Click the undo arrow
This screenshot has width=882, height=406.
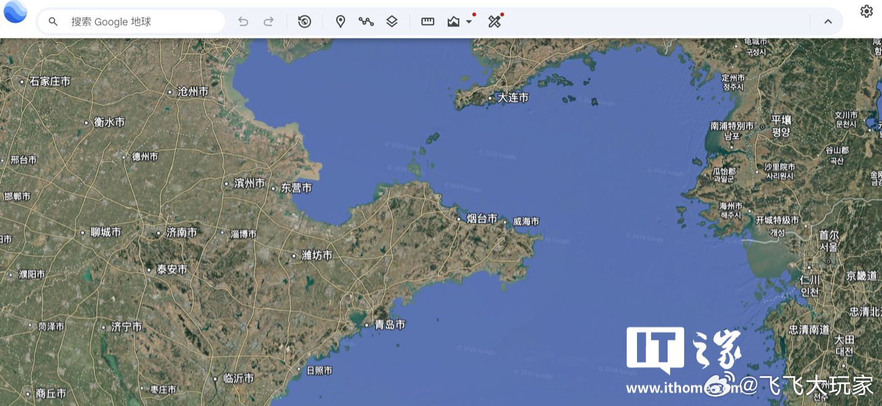coord(243,21)
